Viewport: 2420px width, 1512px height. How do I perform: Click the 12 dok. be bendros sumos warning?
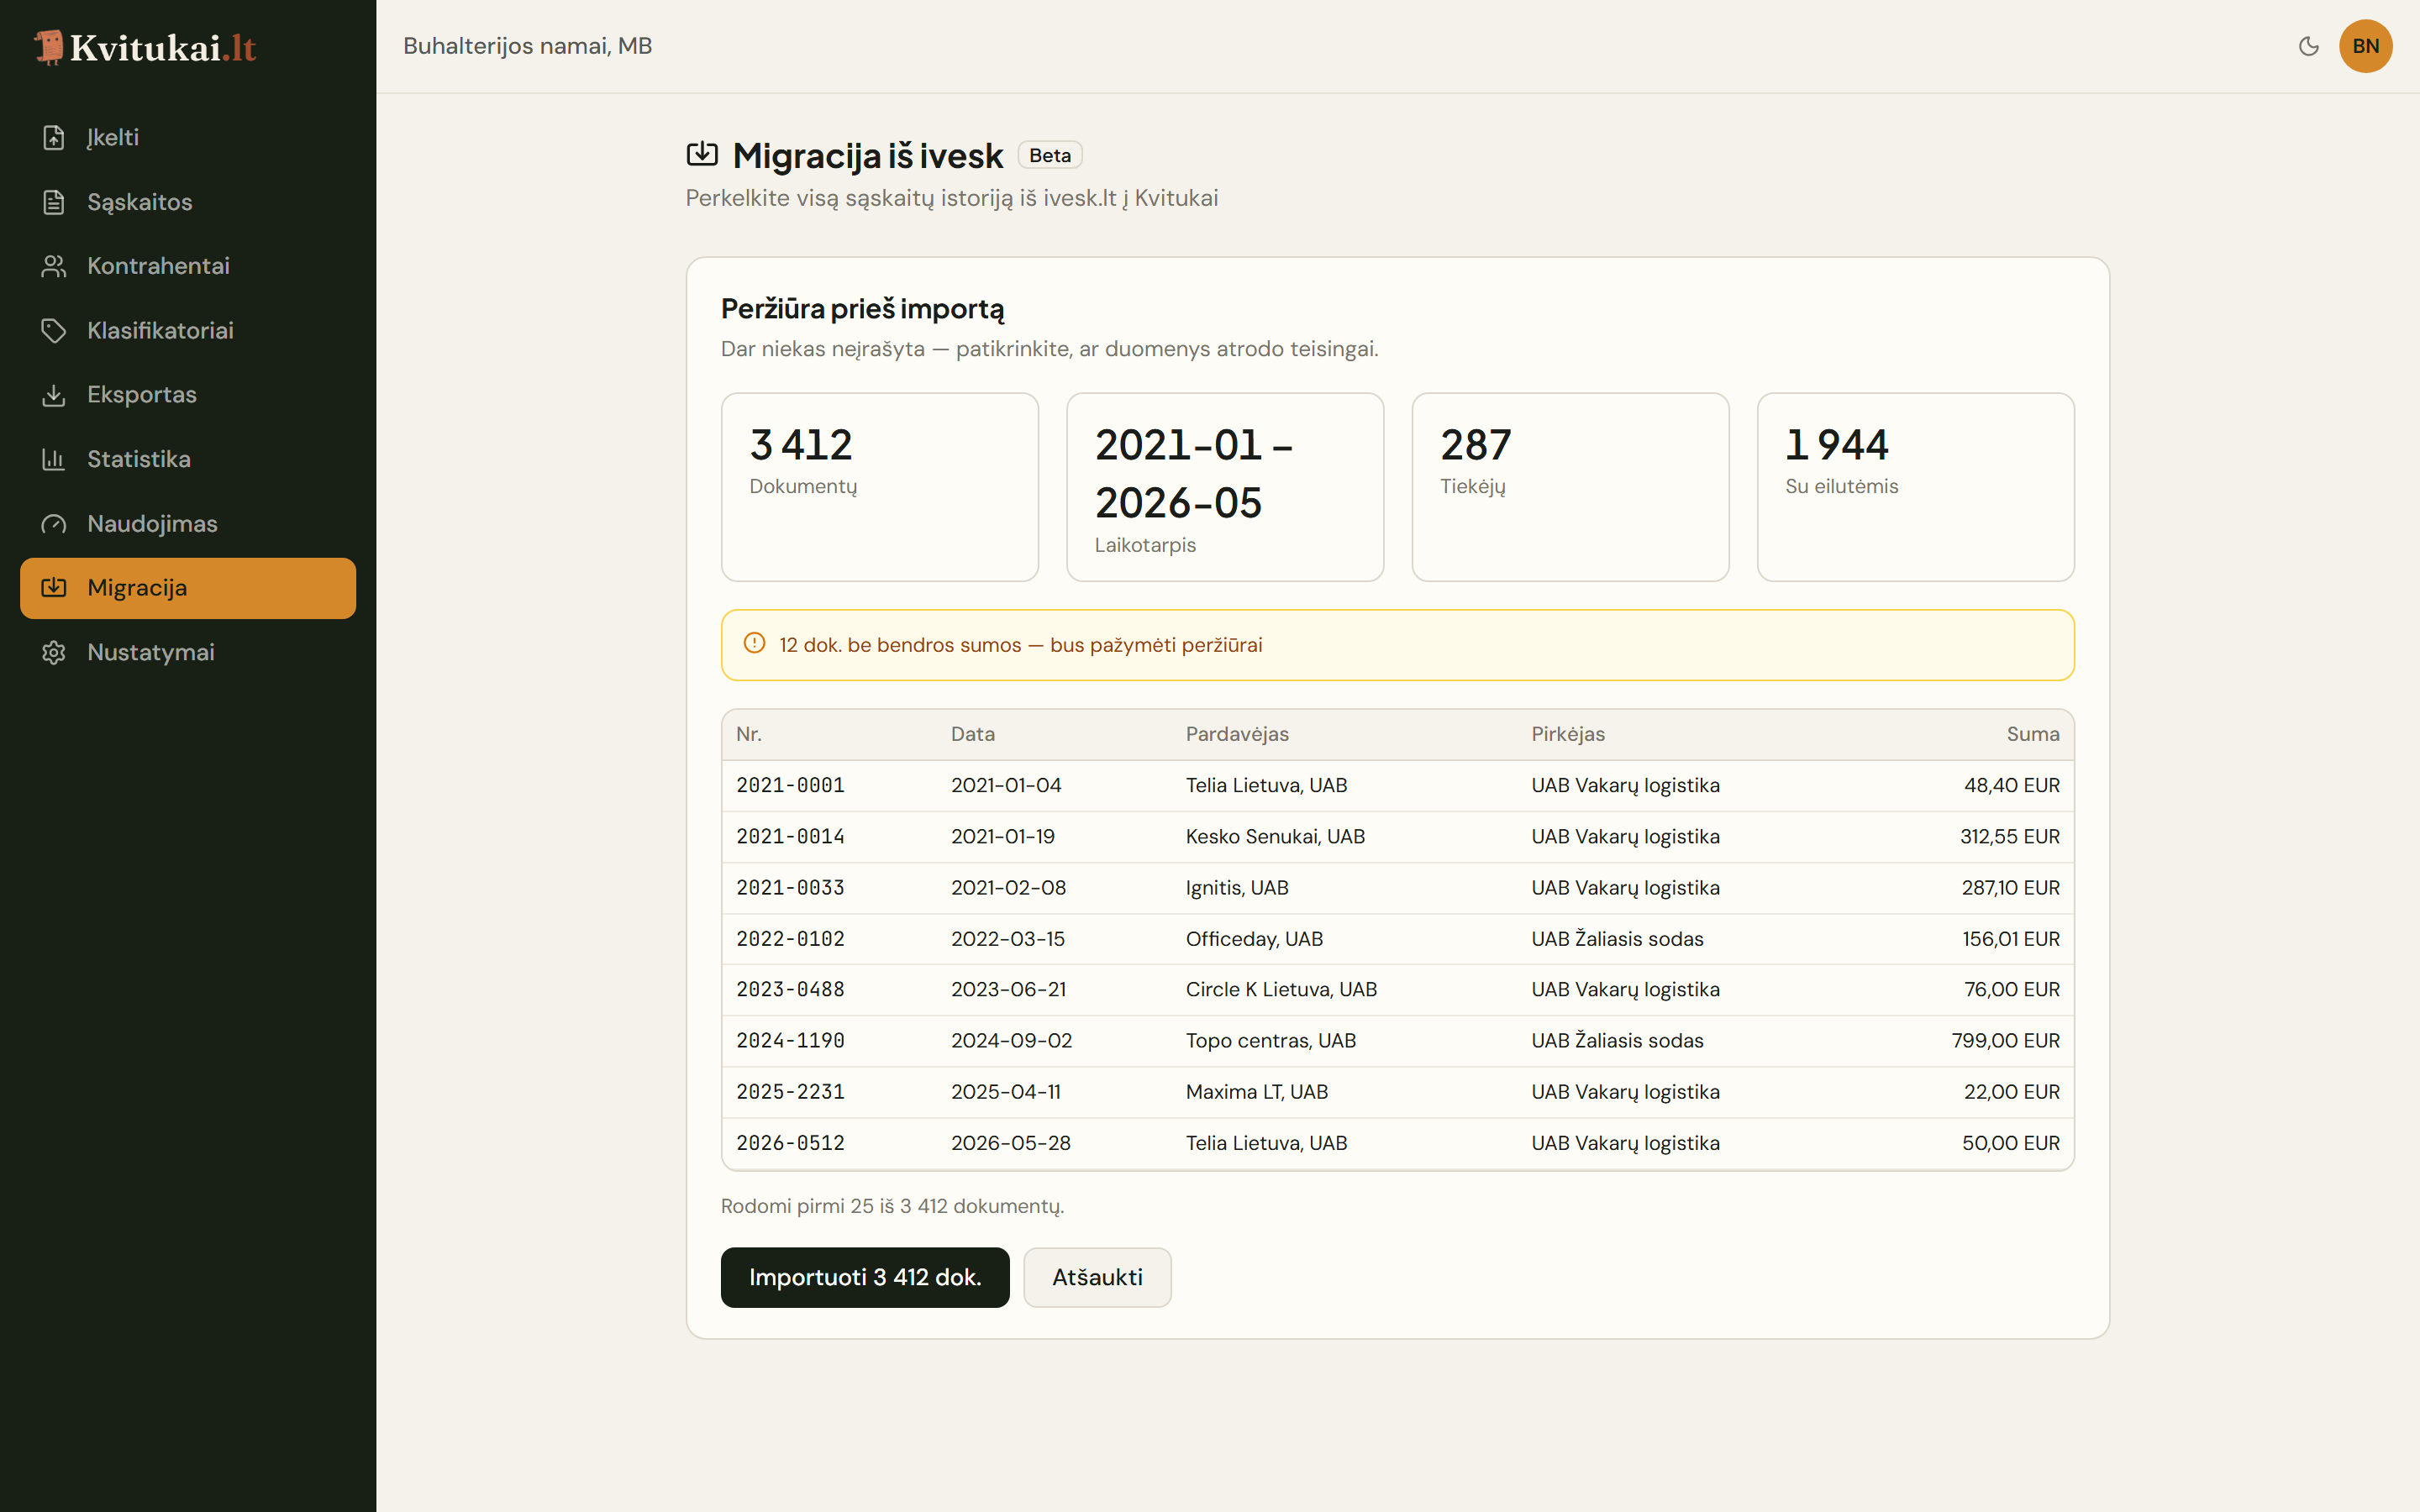(x=1398, y=645)
